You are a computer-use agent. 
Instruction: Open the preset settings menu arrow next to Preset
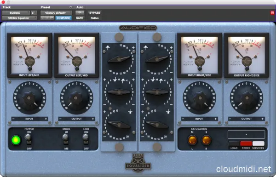(x=70, y=7)
